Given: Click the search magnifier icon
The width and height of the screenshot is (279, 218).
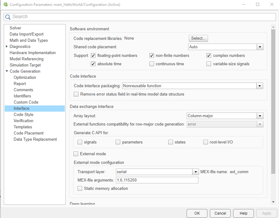Looking at the screenshot, I should 8,17.
